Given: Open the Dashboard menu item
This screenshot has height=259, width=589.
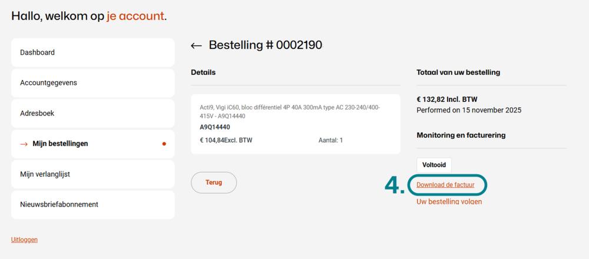Looking at the screenshot, I should click(x=92, y=52).
